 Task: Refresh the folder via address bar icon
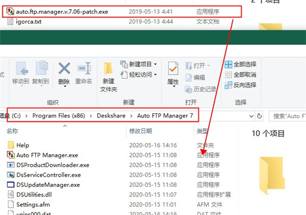260,116
